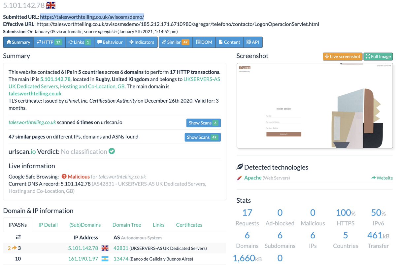Image resolution: width=396 pixels, height=265 pixels.
Task: Click the 0 Malicious stat
Action: [x=313, y=217]
